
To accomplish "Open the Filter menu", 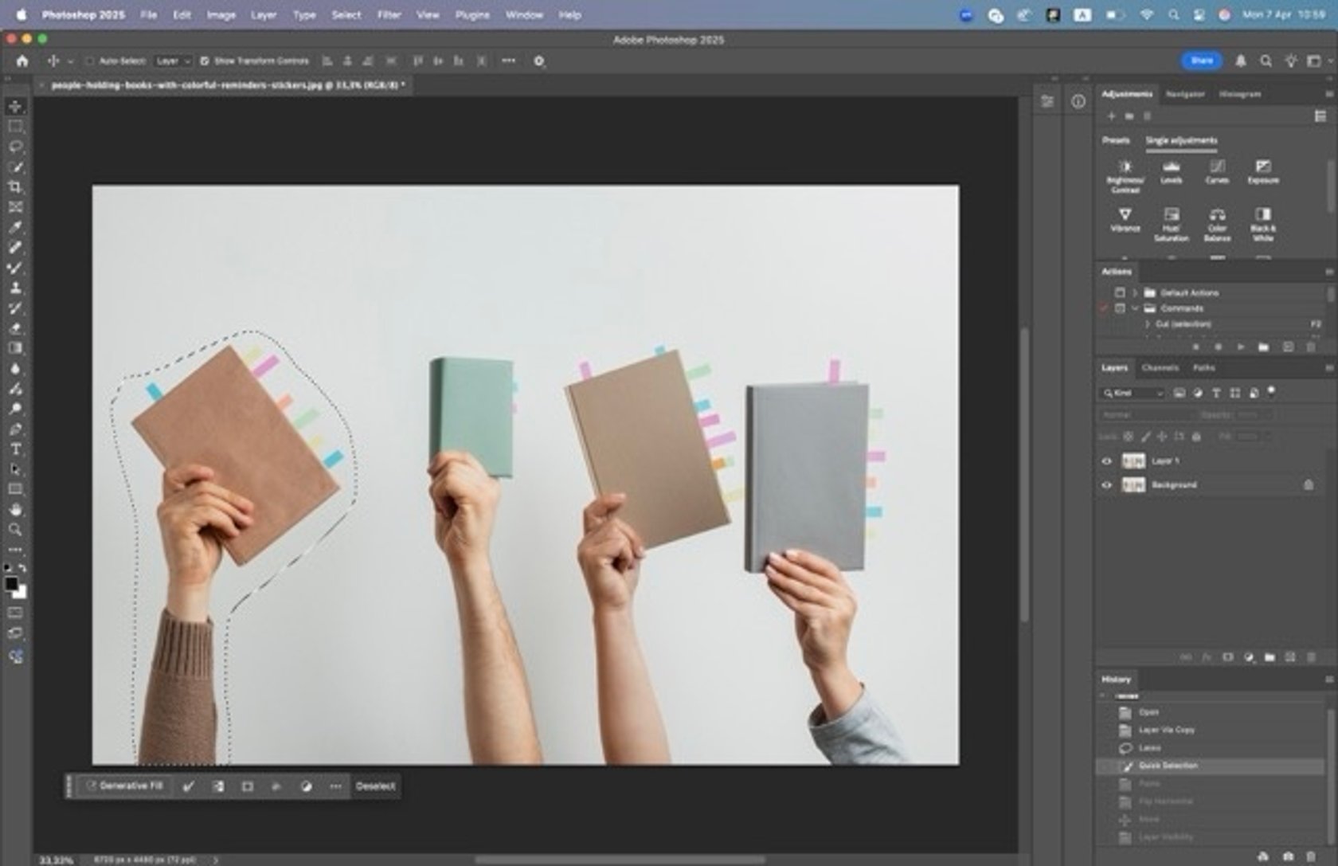I will click(389, 14).
